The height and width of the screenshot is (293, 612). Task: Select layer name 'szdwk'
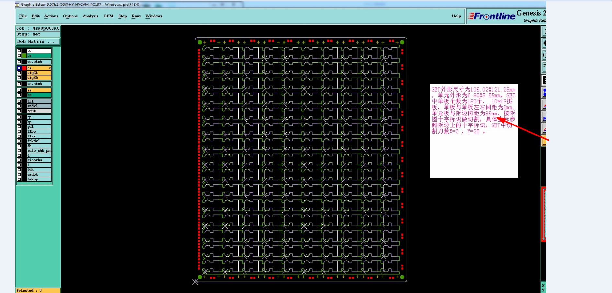(x=39, y=175)
